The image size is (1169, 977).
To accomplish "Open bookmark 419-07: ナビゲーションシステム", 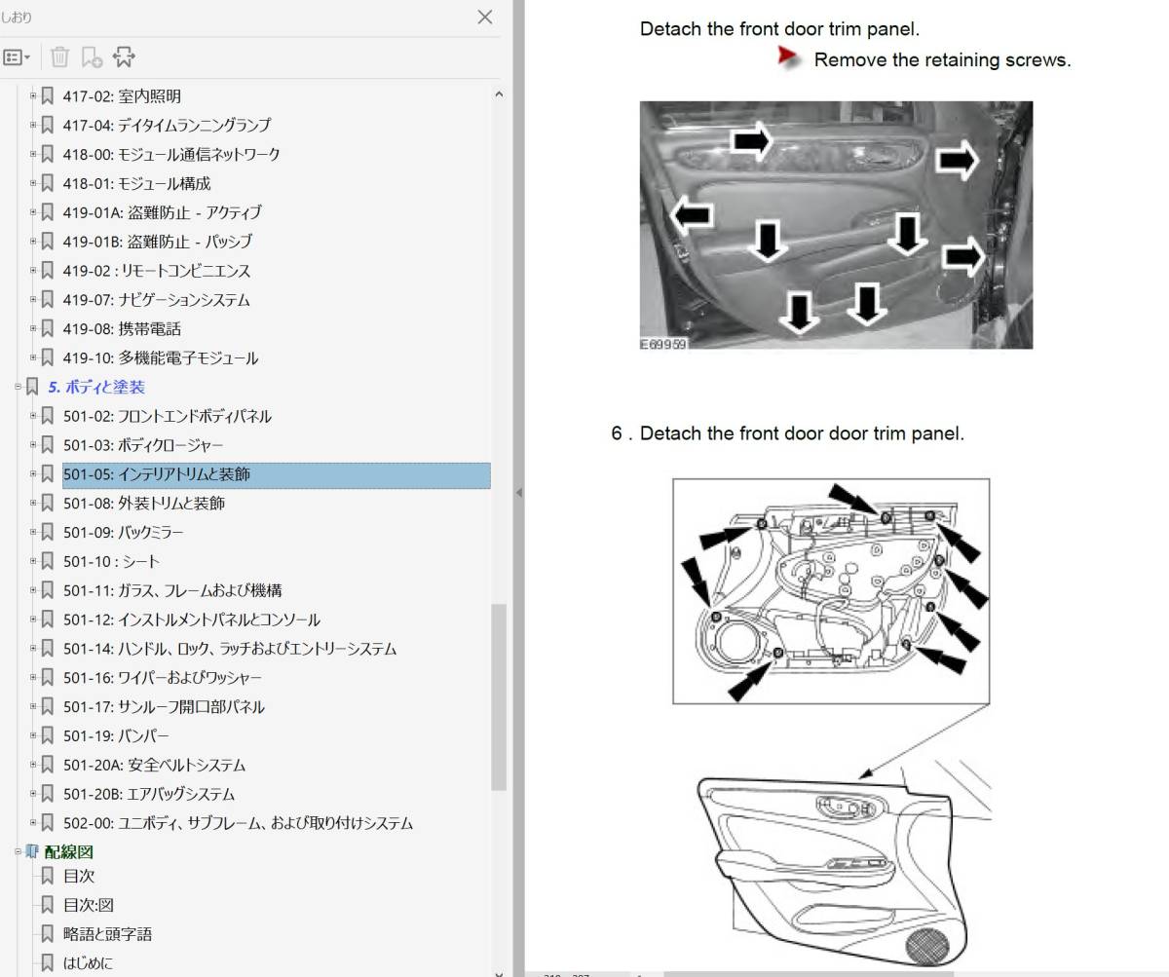I will 156,300.
